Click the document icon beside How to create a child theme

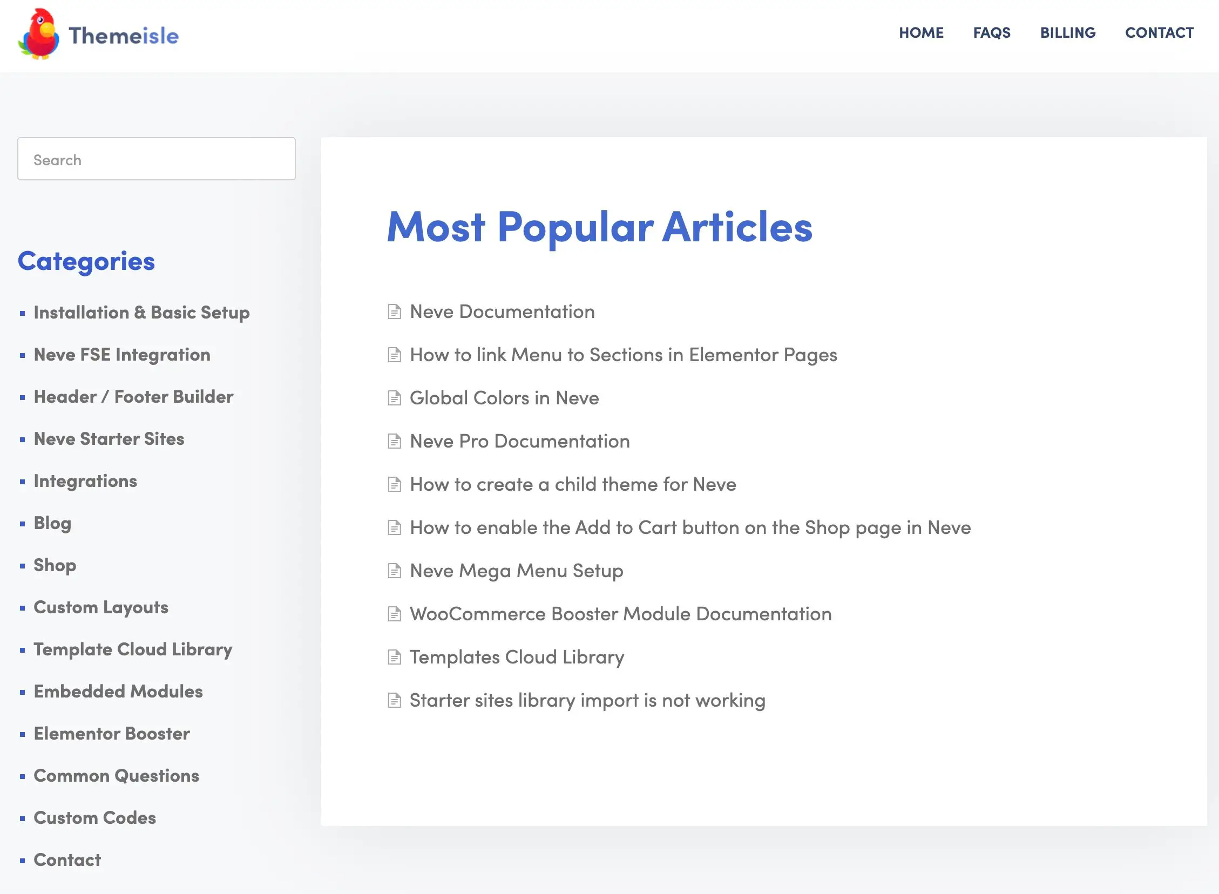click(x=395, y=485)
